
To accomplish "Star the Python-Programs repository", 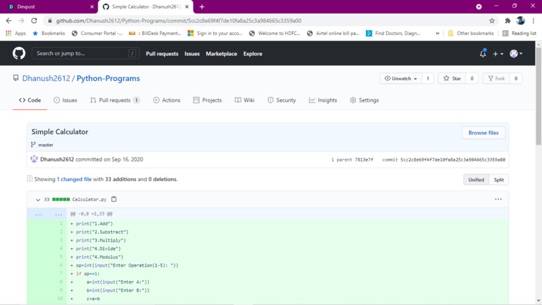I will click(x=452, y=79).
